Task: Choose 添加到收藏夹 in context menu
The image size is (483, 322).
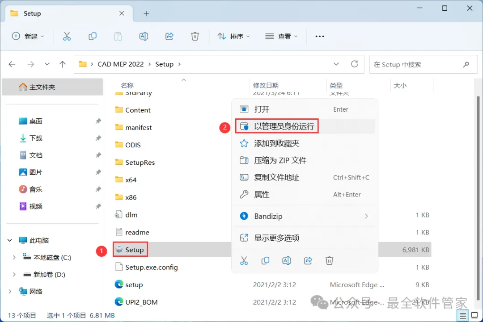Action: click(305, 143)
